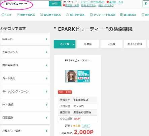Open the 旅行で貯める navigation item

point(75,15)
